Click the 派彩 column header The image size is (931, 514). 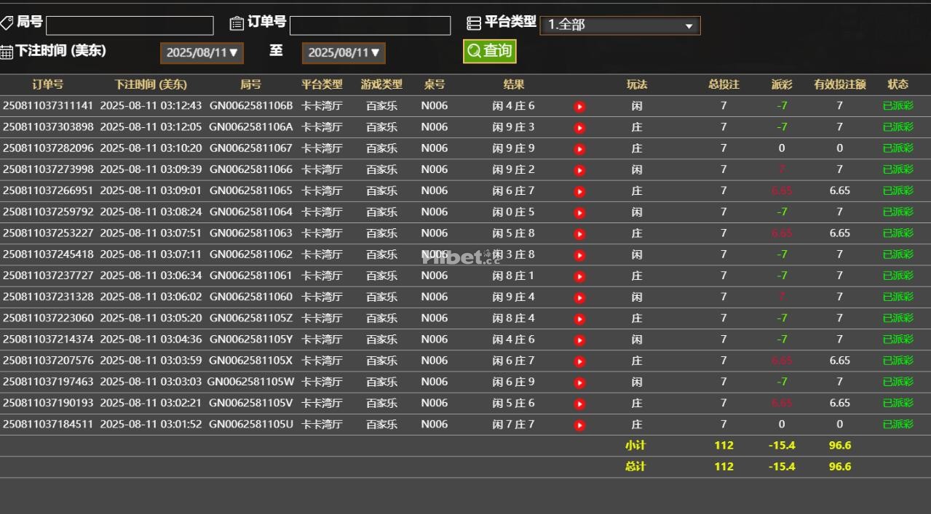click(781, 84)
